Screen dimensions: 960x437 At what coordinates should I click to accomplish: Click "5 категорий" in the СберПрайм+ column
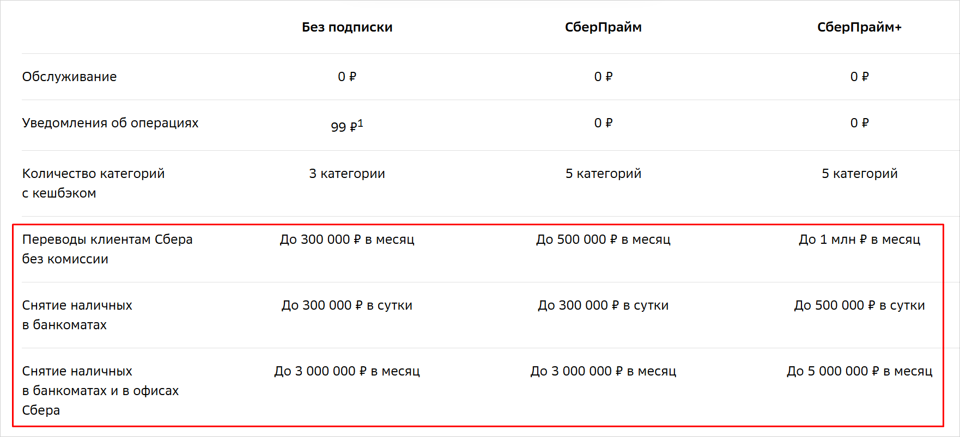[x=859, y=174]
